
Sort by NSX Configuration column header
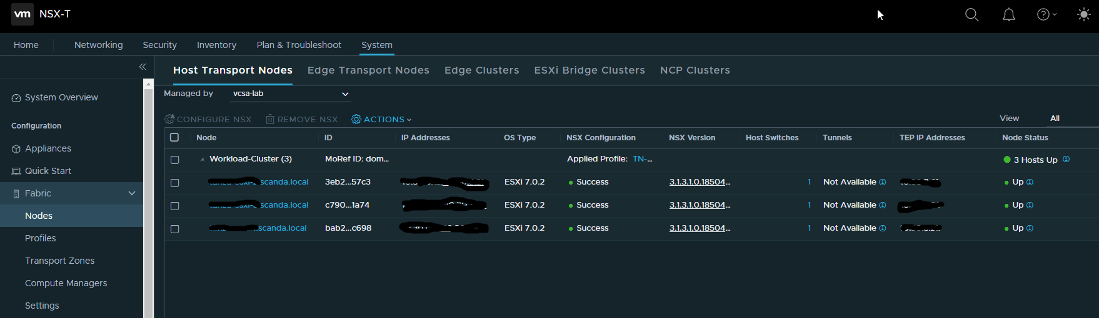tap(601, 138)
